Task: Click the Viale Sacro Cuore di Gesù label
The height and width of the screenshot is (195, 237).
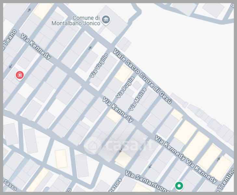Action: point(143,76)
